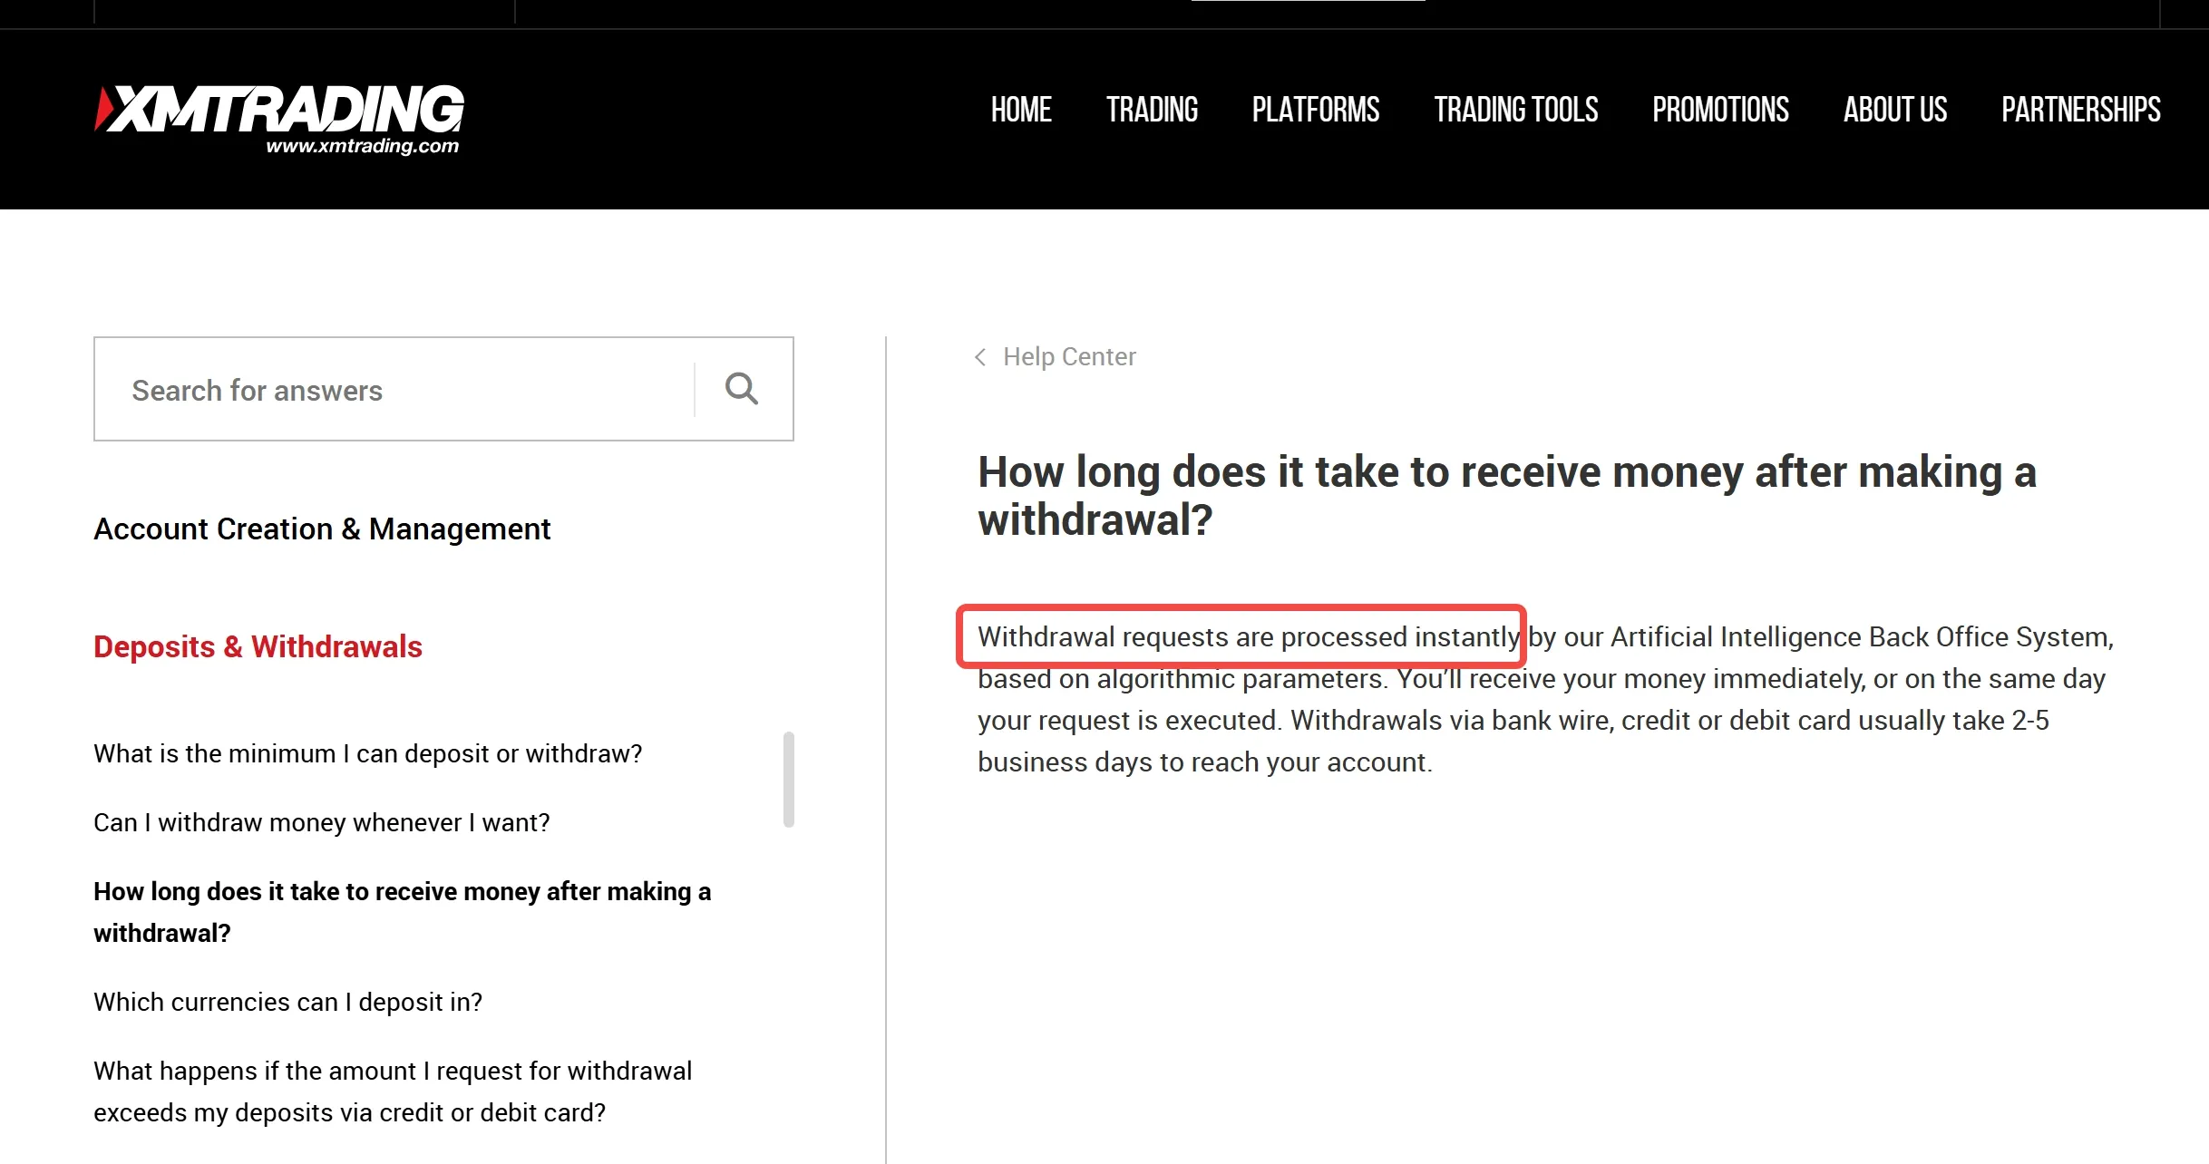Image resolution: width=2209 pixels, height=1164 pixels.
Task: Open the which currencies can I deposit FAQ
Action: coord(287,1002)
